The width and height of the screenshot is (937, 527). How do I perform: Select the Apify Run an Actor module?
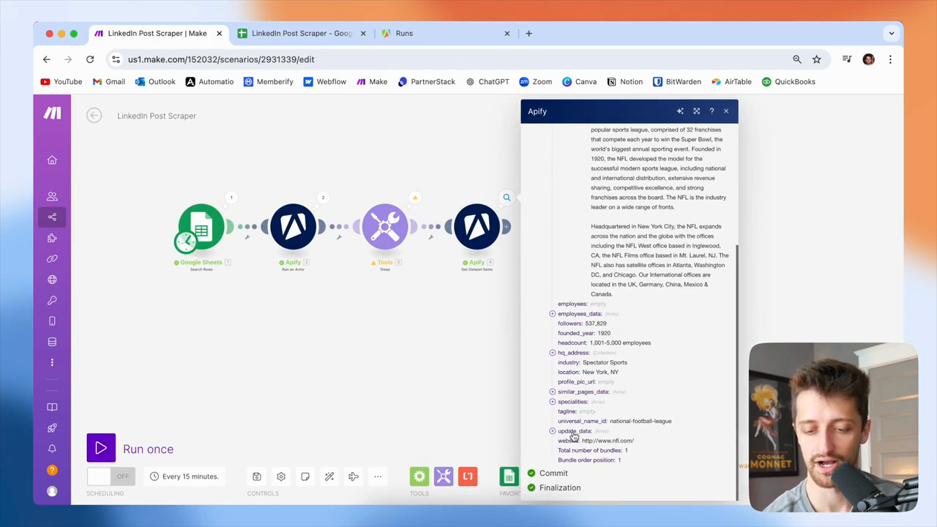point(293,227)
